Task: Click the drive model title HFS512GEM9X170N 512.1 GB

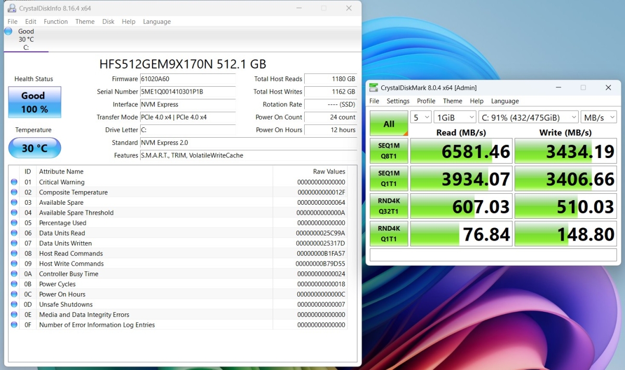Action: click(x=183, y=64)
